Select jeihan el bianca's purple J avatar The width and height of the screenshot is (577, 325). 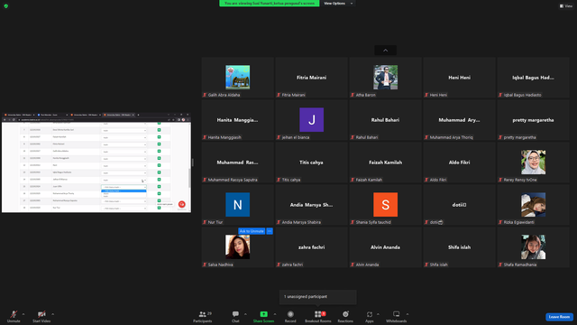(311, 120)
